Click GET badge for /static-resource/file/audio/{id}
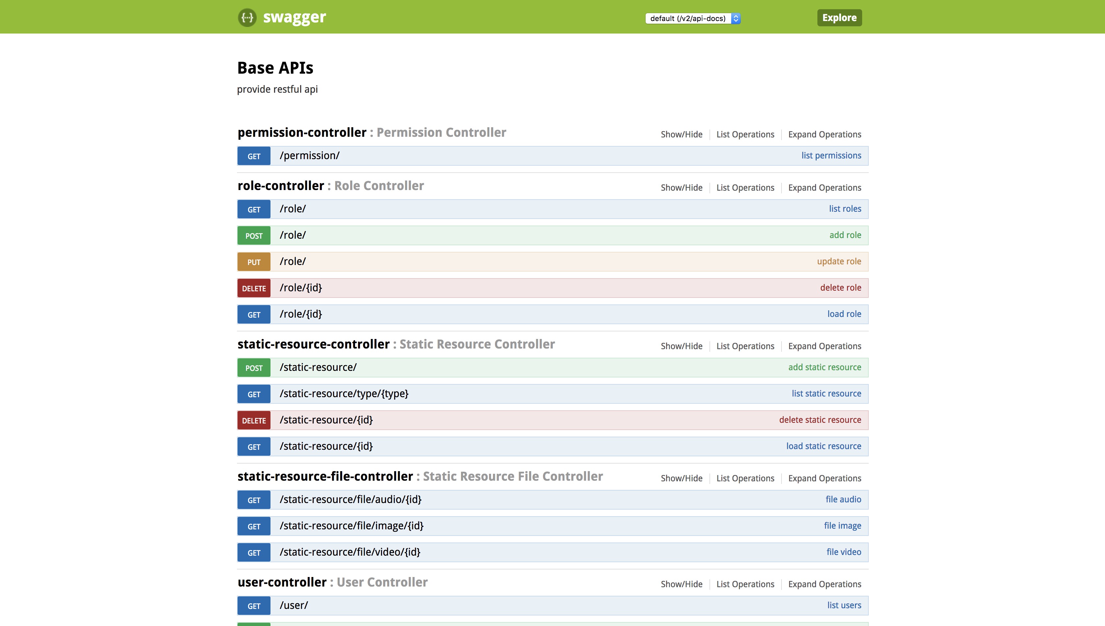1105x626 pixels. click(253, 500)
